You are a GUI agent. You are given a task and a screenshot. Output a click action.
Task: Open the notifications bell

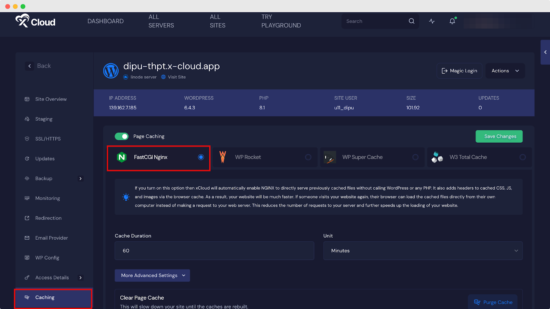click(x=452, y=21)
